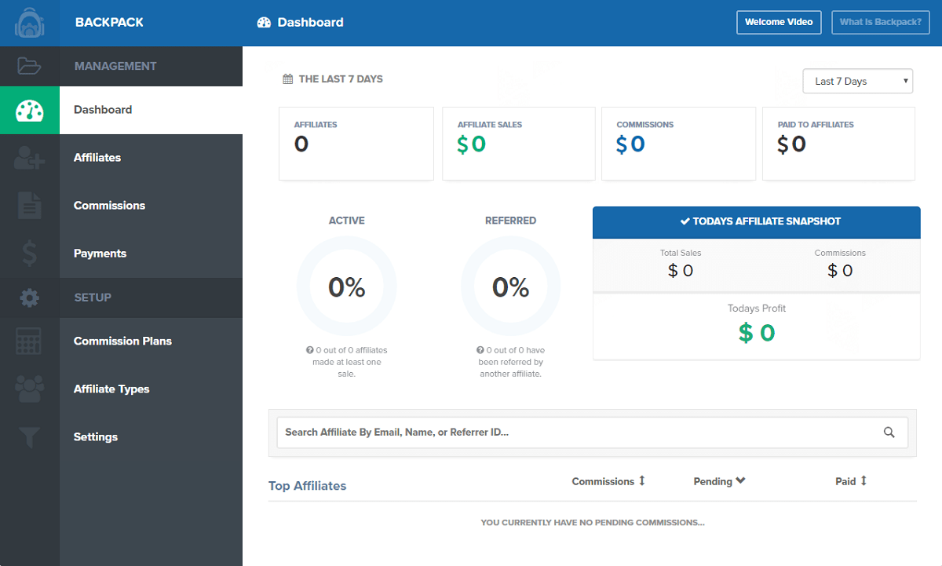Click the dollar sign sidebar icon
Screen dimensions: 942x566
29,254
